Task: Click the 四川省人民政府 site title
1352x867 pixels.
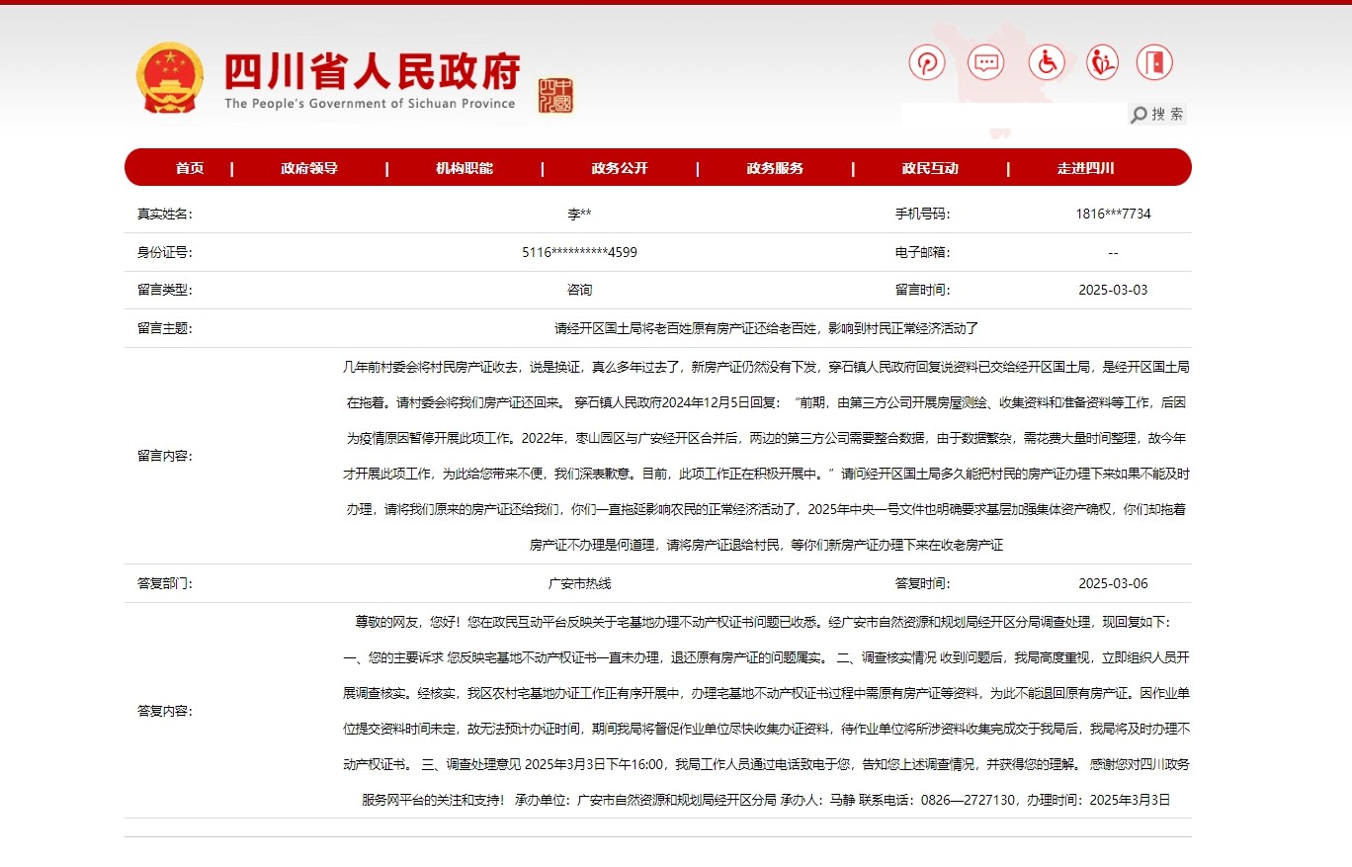Action: coord(372,70)
